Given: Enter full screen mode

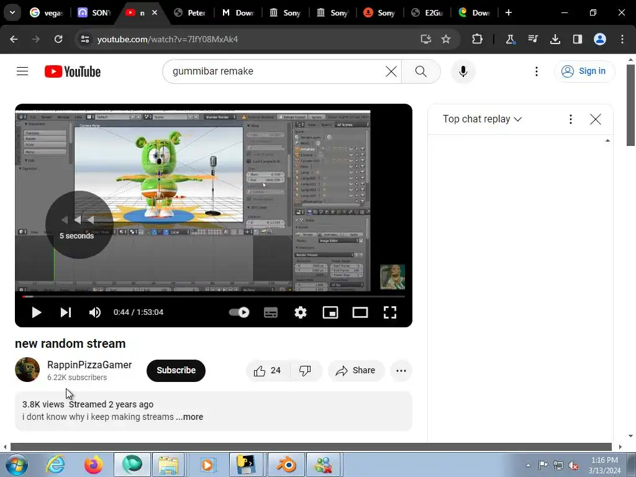Looking at the screenshot, I should pyautogui.click(x=390, y=312).
